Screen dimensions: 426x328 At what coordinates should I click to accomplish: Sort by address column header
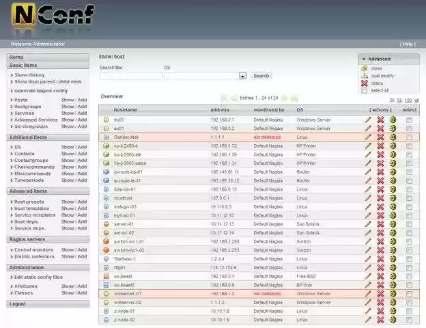coord(220,110)
